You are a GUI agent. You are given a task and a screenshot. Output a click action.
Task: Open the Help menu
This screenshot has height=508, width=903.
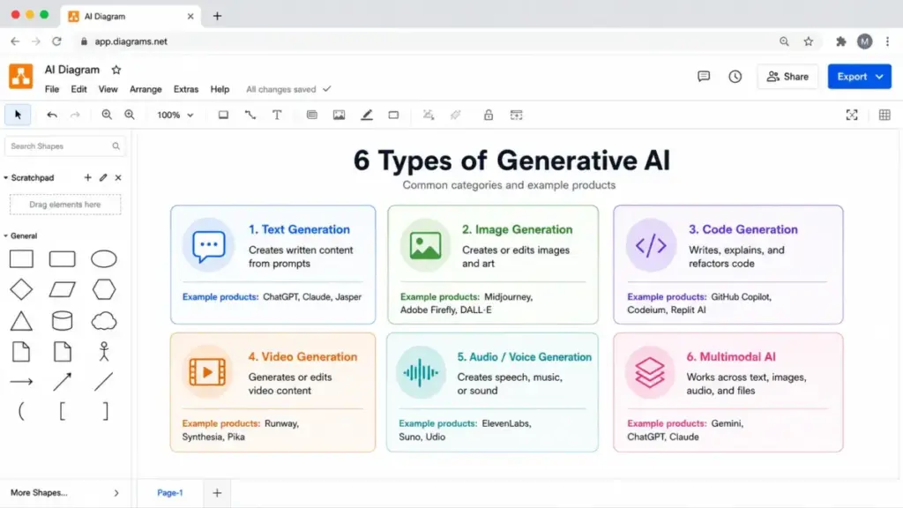tap(220, 89)
